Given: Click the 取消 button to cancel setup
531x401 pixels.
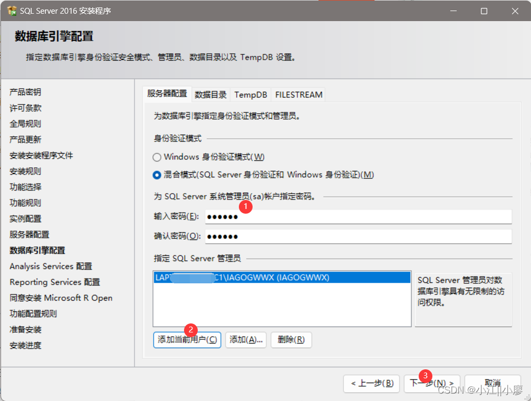Looking at the screenshot, I should 492,384.
